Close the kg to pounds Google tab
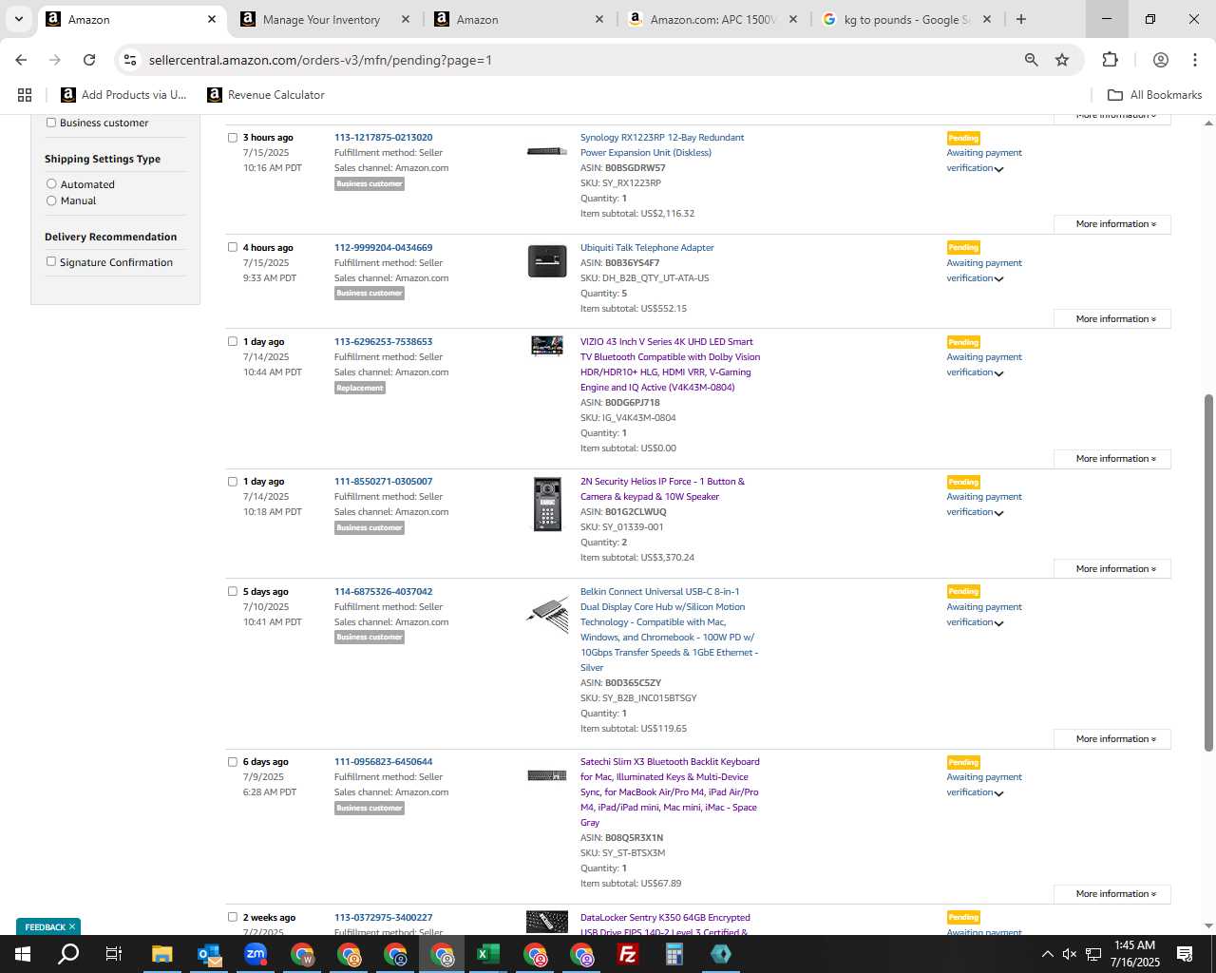 click(987, 19)
